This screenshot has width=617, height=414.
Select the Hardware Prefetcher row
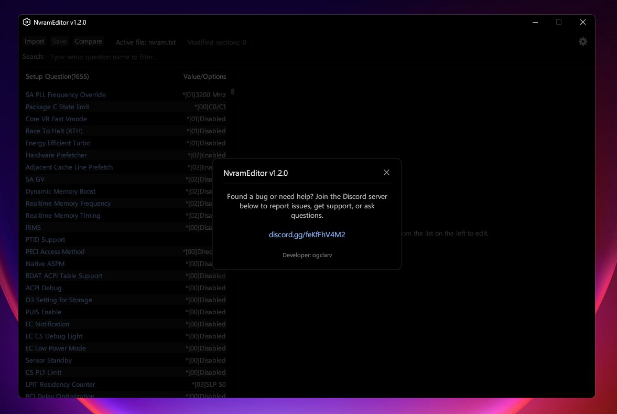[x=125, y=155]
